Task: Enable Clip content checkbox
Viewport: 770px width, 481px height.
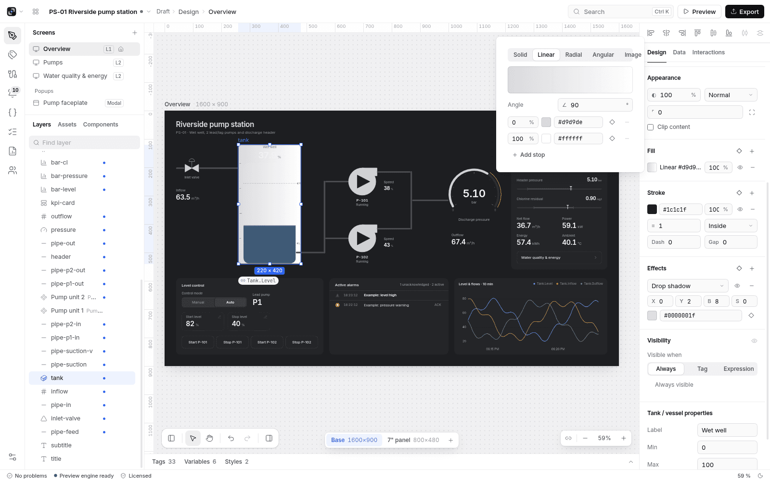Action: point(651,127)
